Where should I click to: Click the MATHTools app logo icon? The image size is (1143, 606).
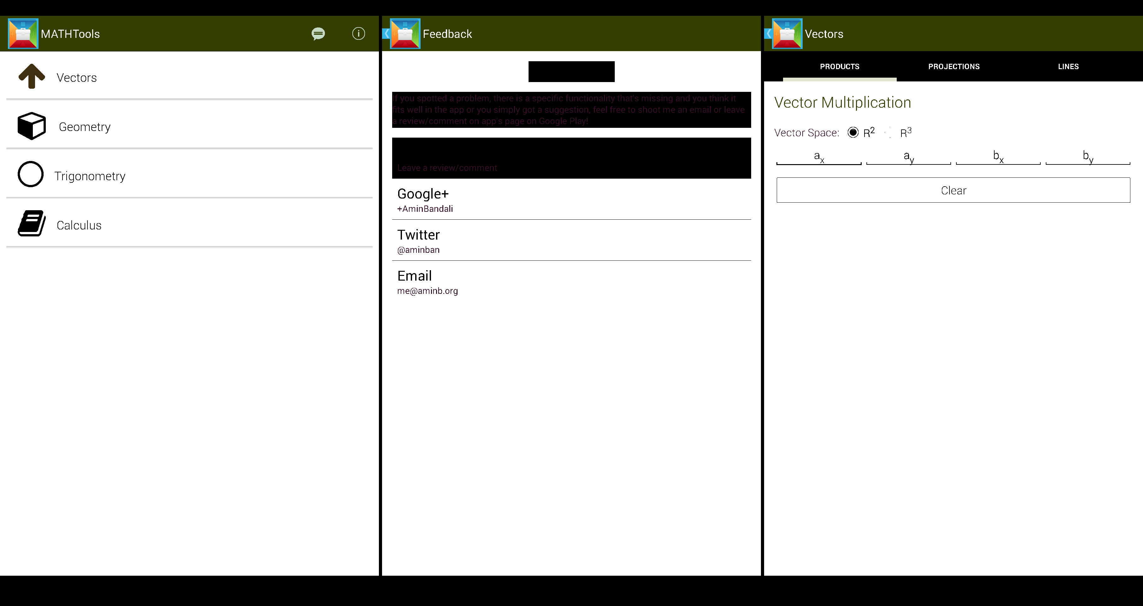[x=23, y=33]
